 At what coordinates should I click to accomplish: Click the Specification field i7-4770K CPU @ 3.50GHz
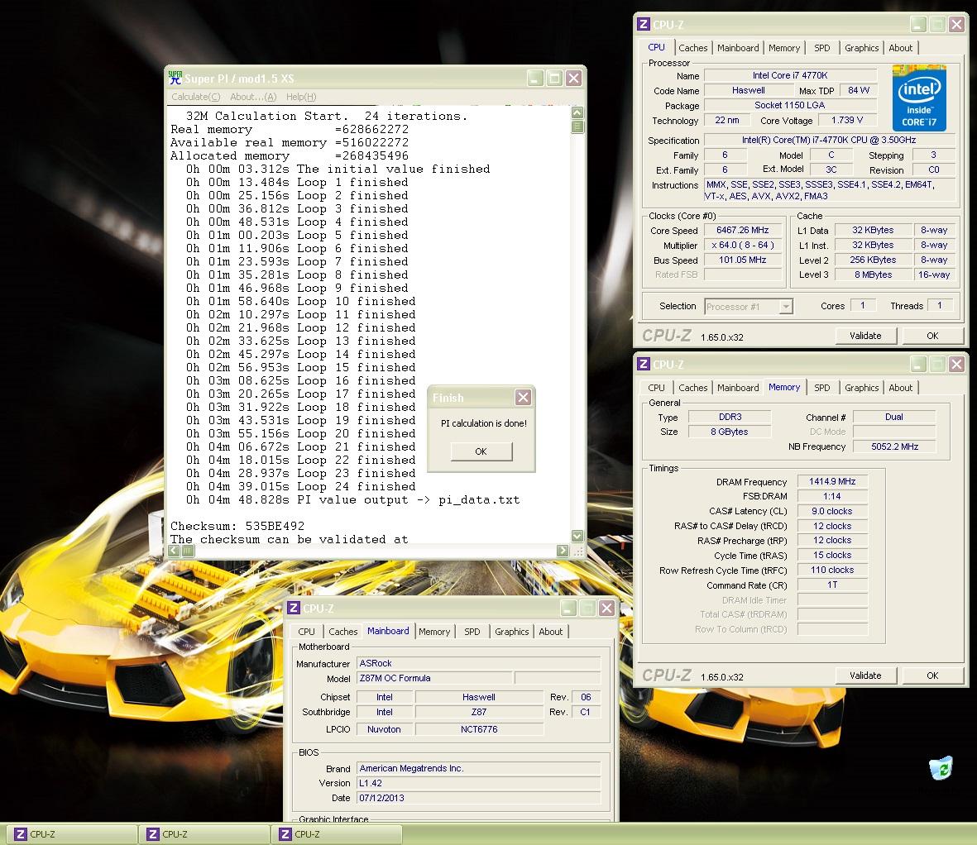click(x=829, y=140)
